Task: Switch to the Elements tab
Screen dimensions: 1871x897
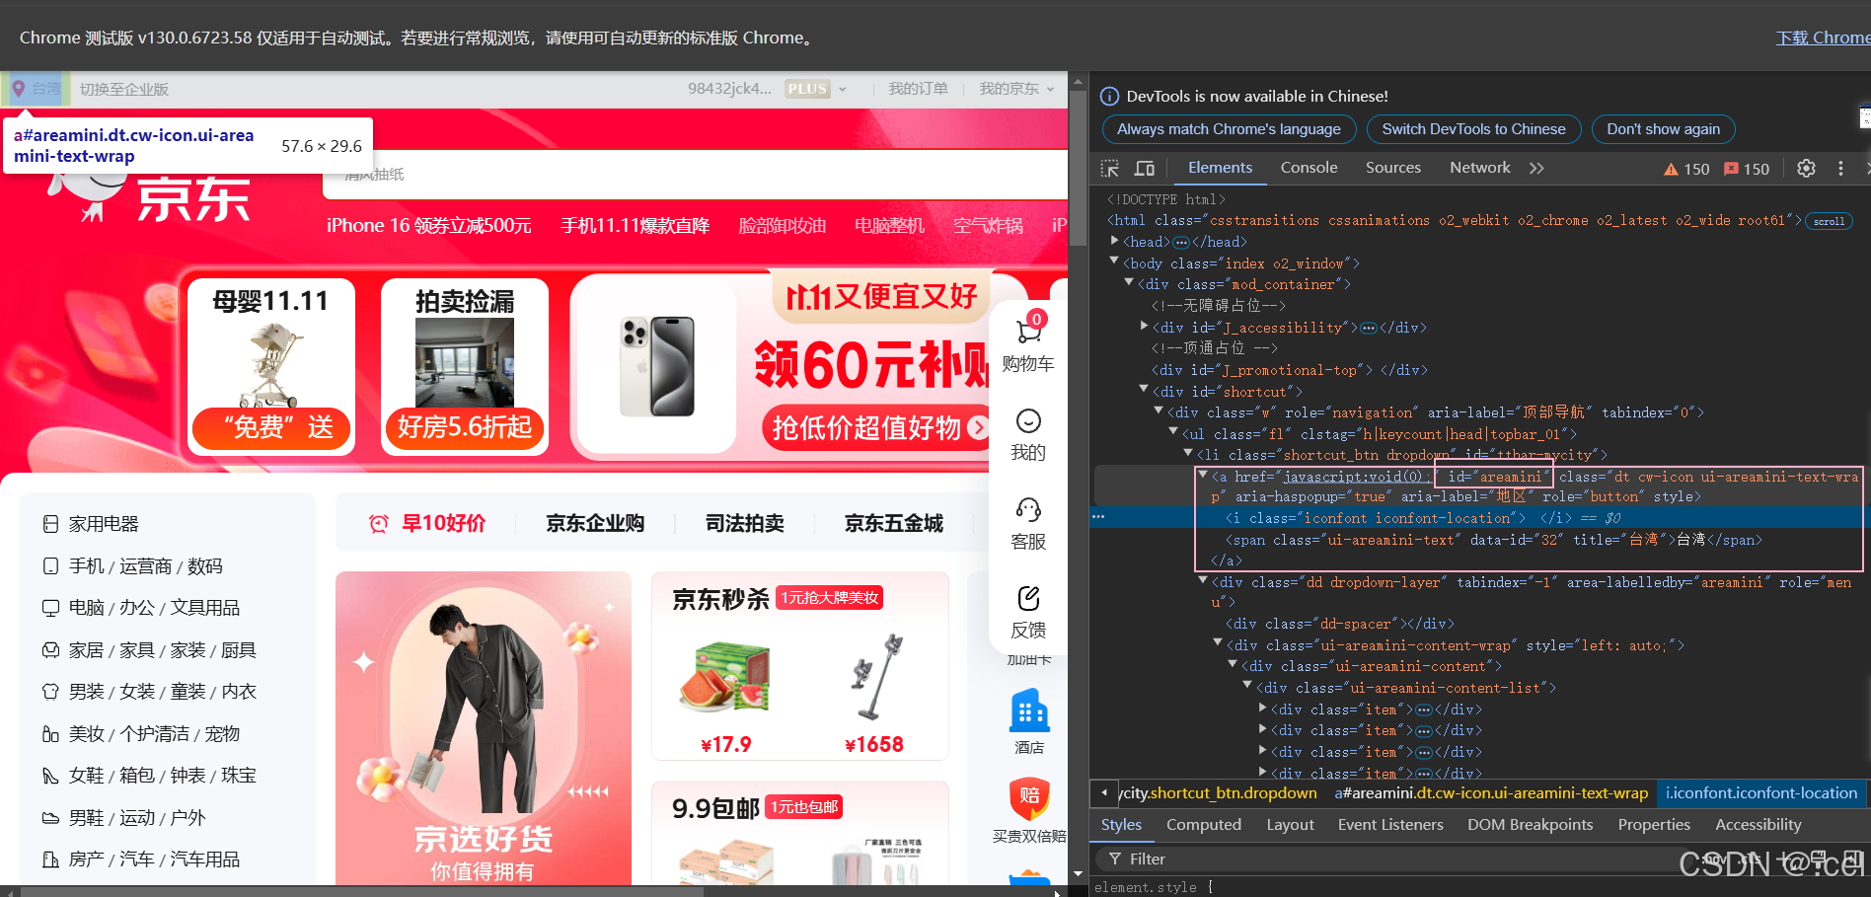Action: [1220, 168]
